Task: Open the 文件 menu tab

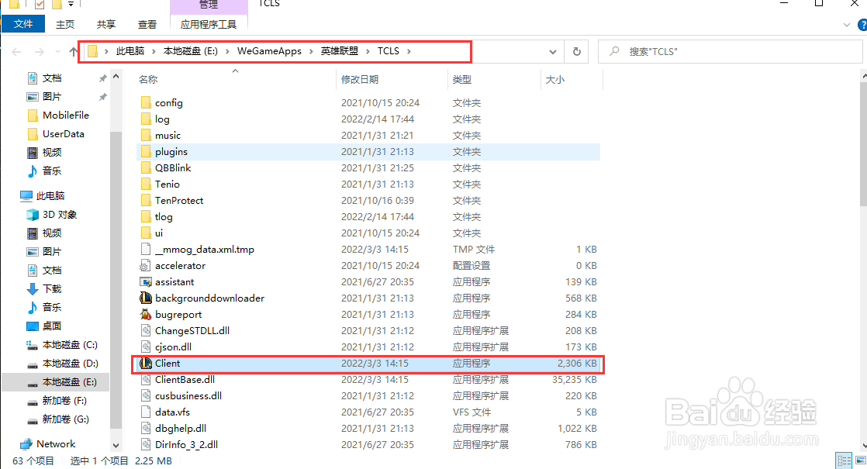Action: click(x=23, y=24)
